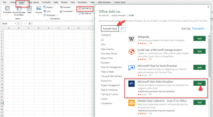Viewport: 213px width, 117px height.
Task: Click the Insert Function fx icon
Action: coord(30,24)
